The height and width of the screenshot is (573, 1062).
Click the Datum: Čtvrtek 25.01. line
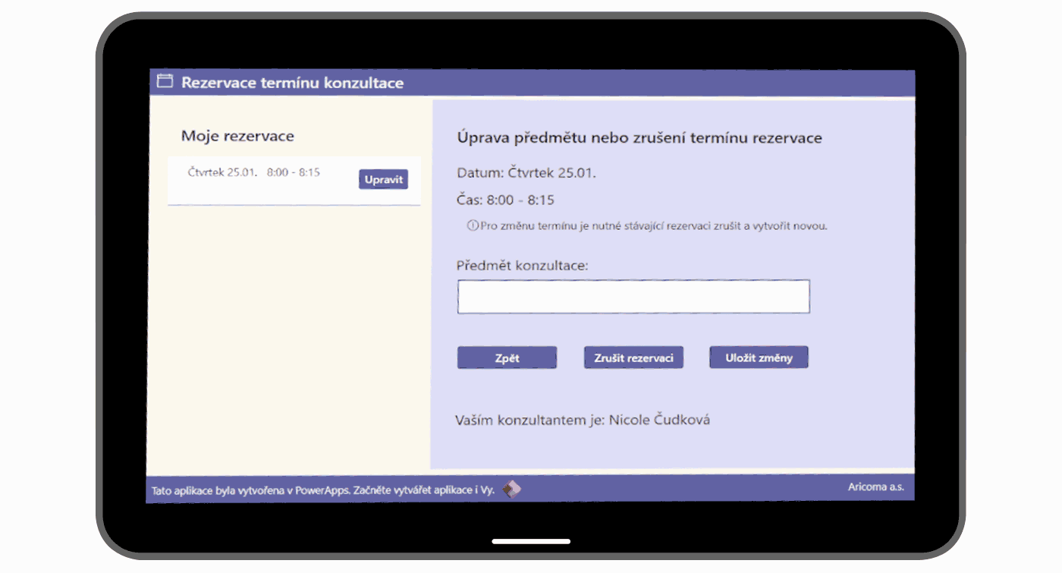point(526,173)
